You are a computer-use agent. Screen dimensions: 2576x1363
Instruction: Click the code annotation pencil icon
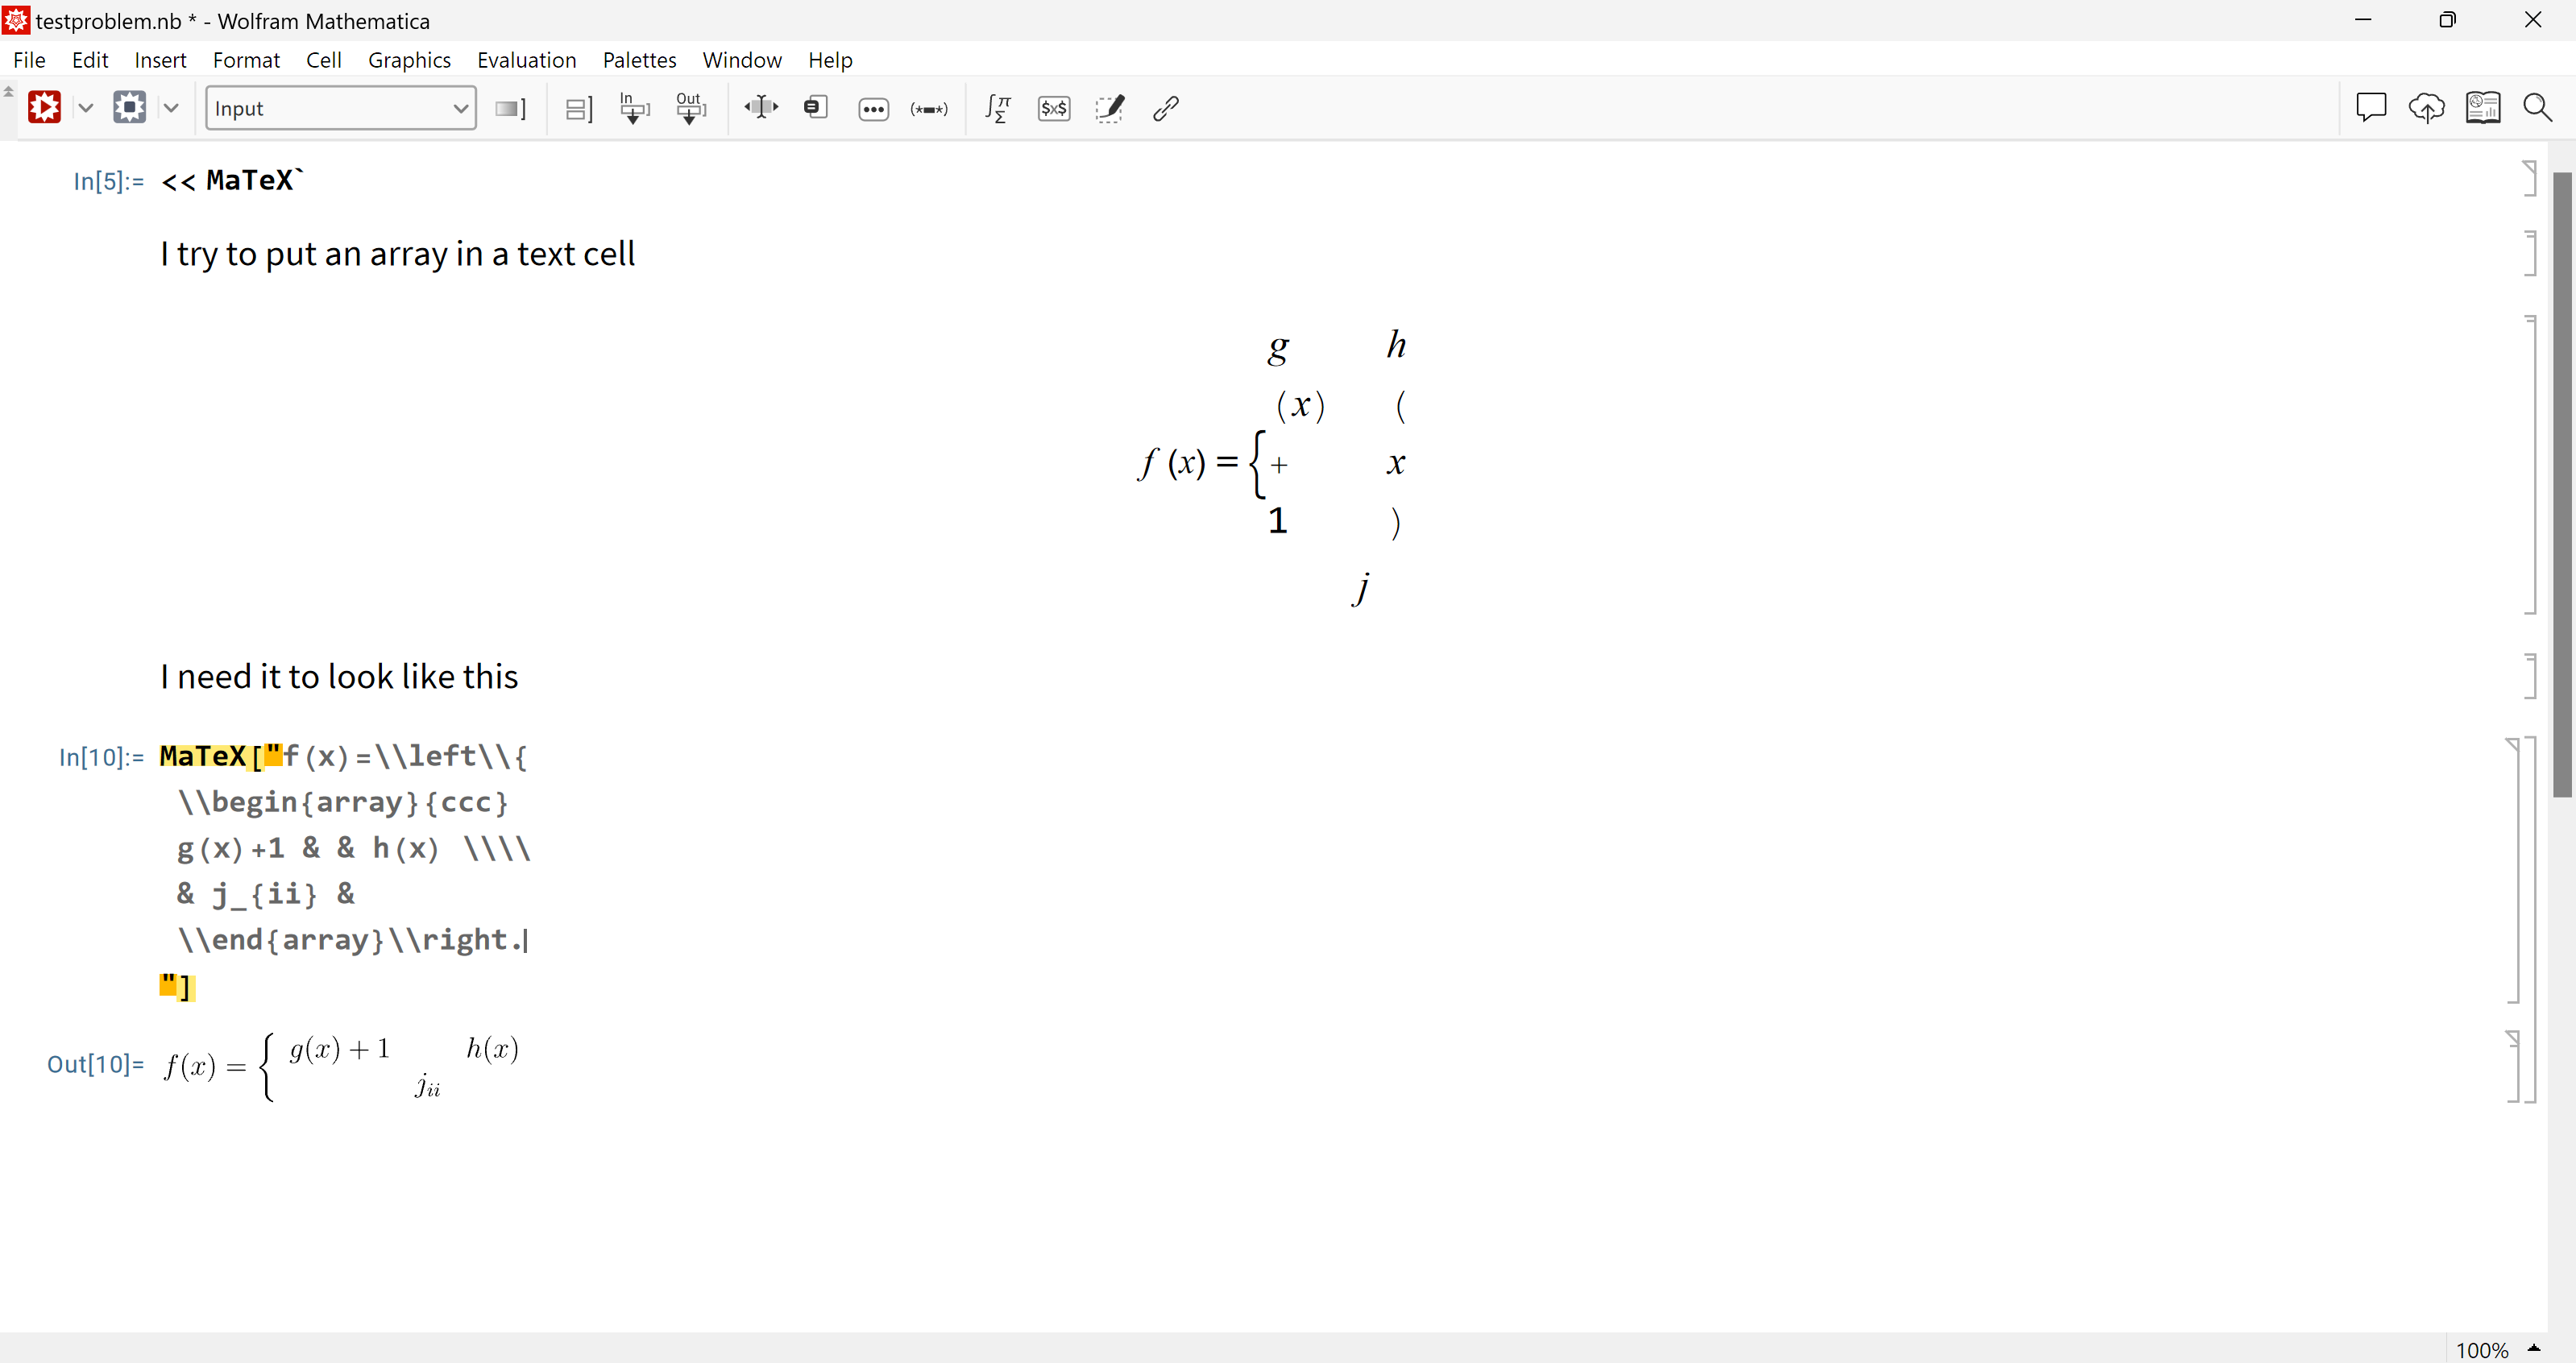pyautogui.click(x=1109, y=107)
